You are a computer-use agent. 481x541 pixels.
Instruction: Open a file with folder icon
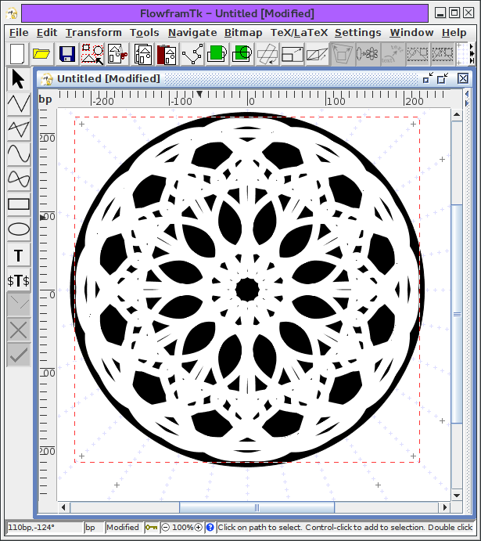(x=41, y=54)
